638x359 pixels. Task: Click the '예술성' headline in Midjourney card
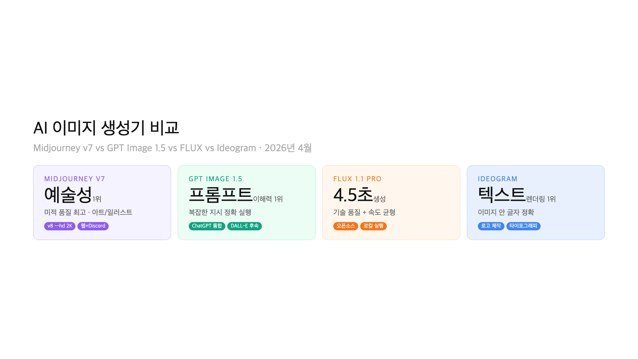point(68,195)
